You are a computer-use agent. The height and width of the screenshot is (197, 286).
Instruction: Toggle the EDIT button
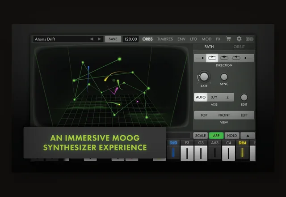coord(244,98)
